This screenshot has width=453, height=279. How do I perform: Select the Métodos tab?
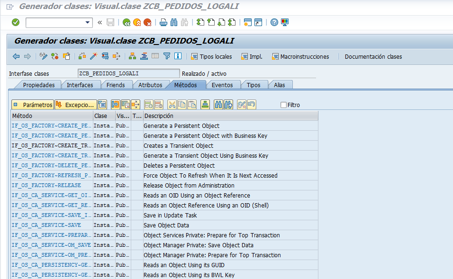[185, 85]
